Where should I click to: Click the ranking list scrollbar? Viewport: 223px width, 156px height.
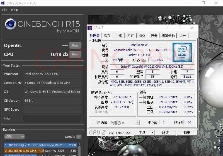point(79,149)
